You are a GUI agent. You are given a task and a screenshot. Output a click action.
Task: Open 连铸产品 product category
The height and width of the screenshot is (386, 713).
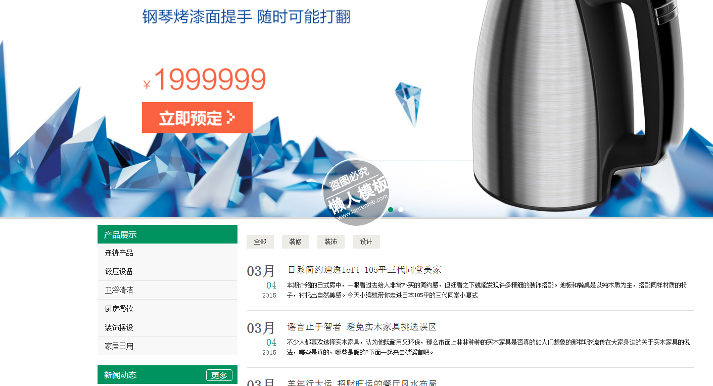point(167,253)
